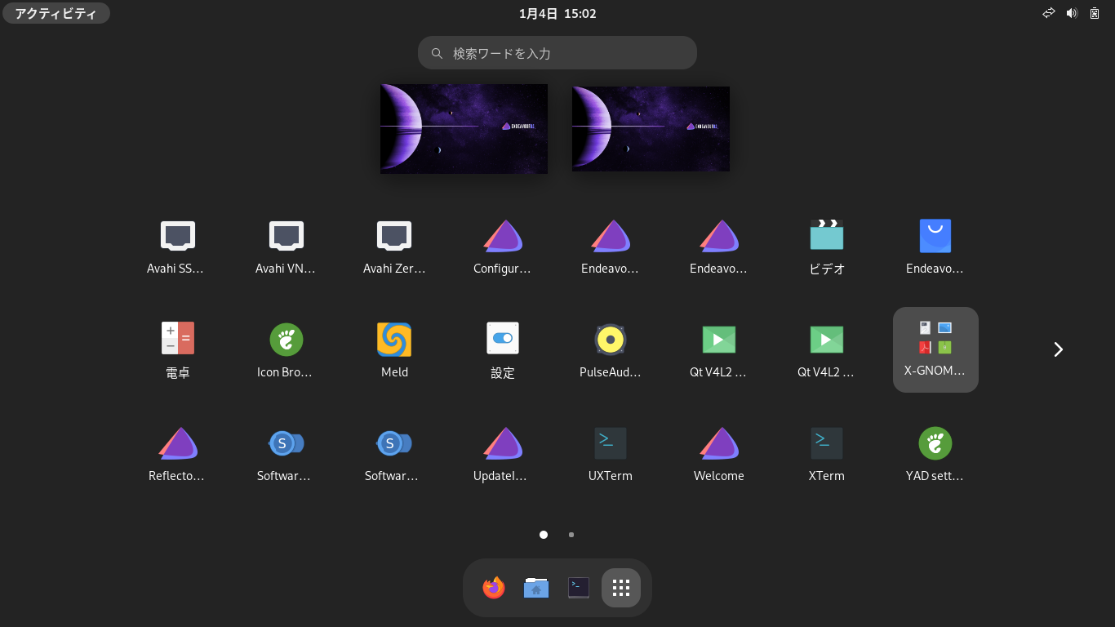This screenshot has width=1115, height=627.
Task: Launch the Meld diff tool
Action: pyautogui.click(x=394, y=349)
